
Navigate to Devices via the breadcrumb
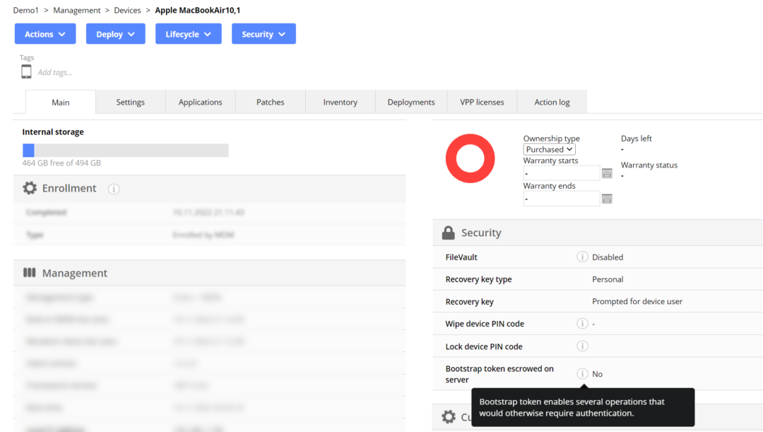click(x=127, y=10)
